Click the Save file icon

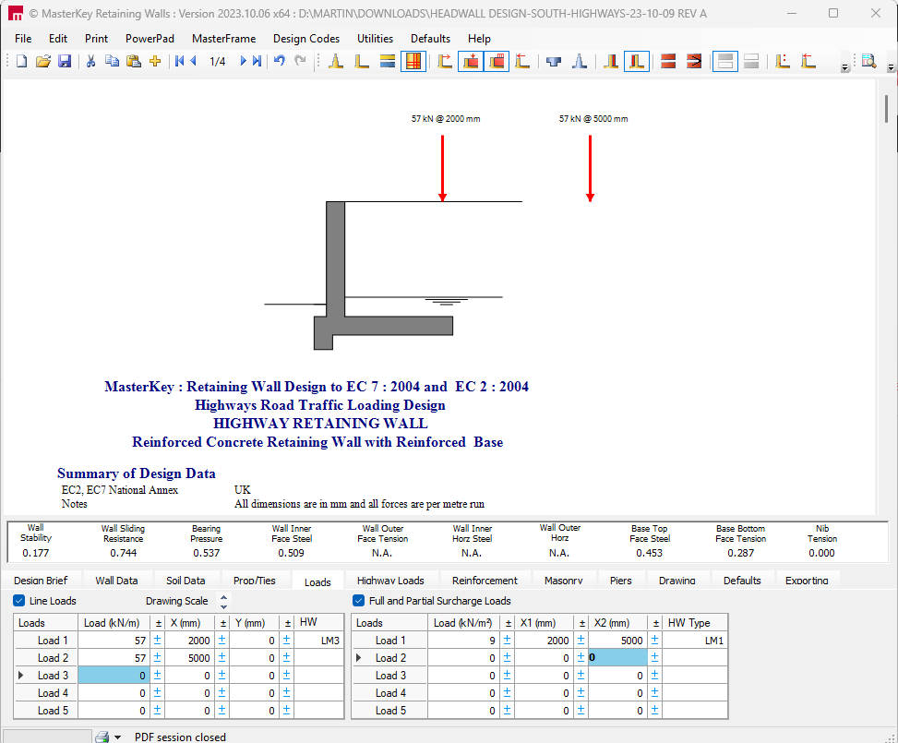tap(65, 61)
